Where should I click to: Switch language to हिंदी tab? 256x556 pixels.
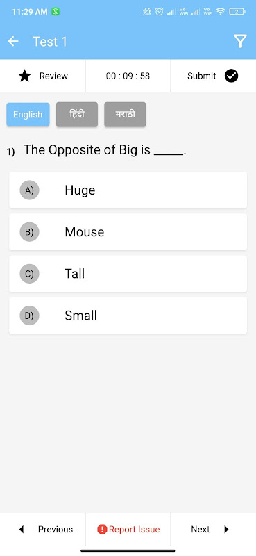[x=77, y=115]
